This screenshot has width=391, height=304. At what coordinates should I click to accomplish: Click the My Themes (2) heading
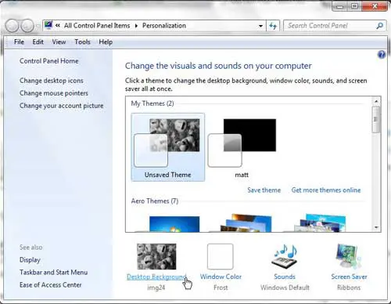[x=152, y=103]
